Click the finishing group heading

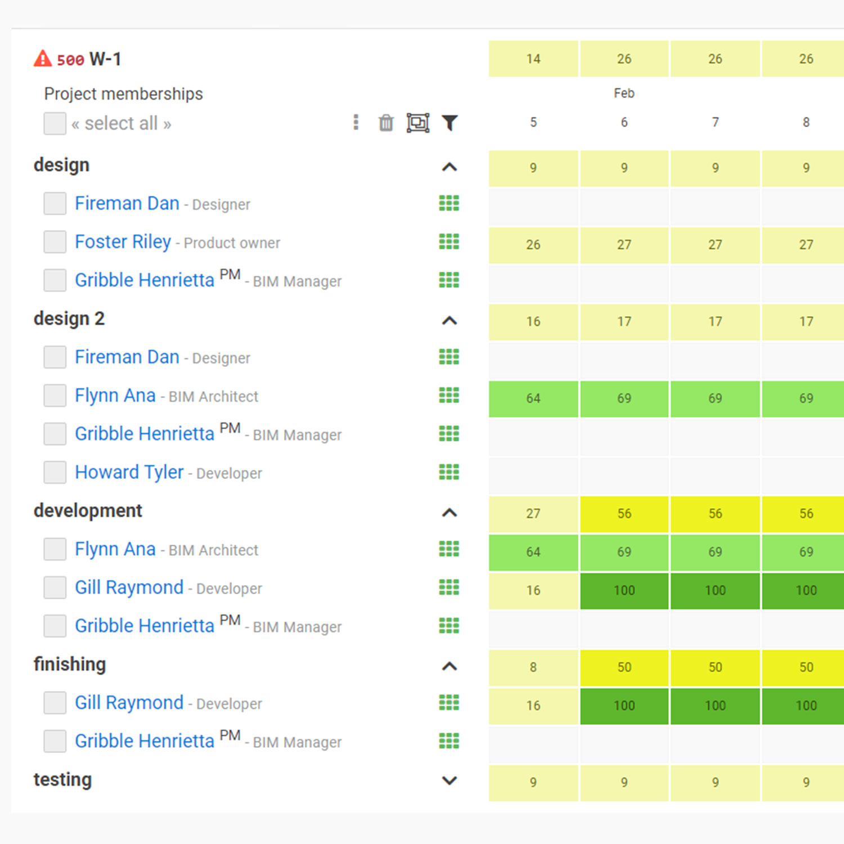pos(70,665)
